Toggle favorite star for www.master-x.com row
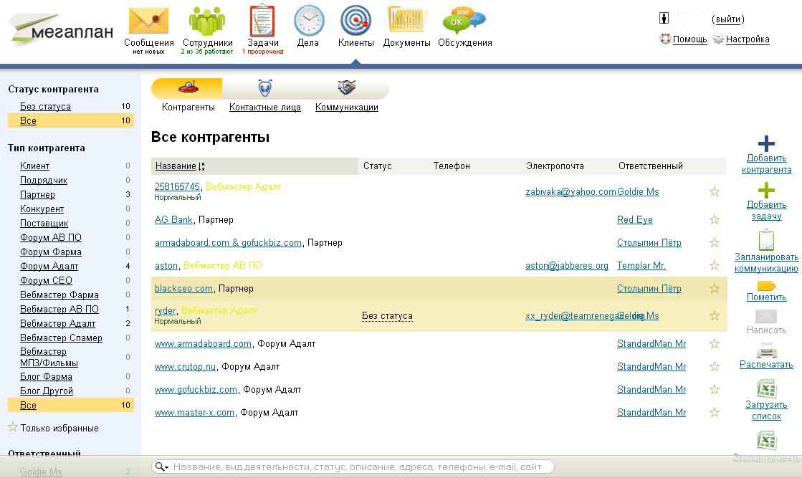Viewport: 802px width, 478px height. click(715, 413)
